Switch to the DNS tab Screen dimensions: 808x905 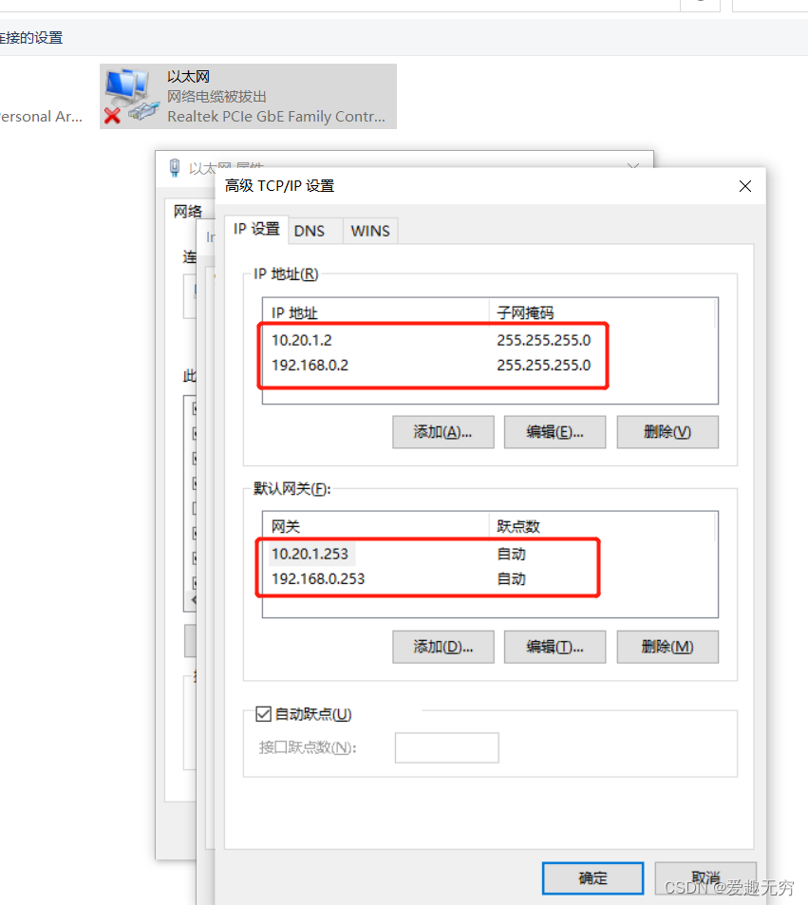pos(309,231)
